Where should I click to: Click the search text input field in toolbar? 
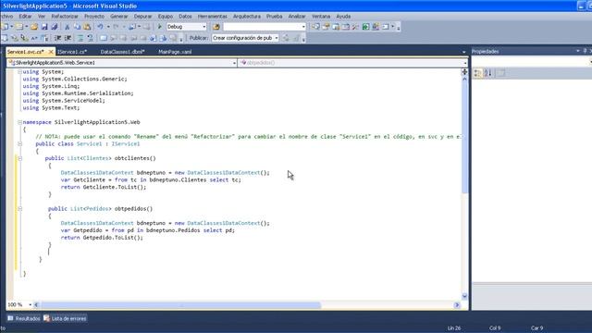[x=262, y=27]
